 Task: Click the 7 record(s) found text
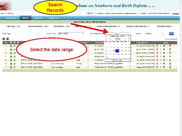click(171, 39)
